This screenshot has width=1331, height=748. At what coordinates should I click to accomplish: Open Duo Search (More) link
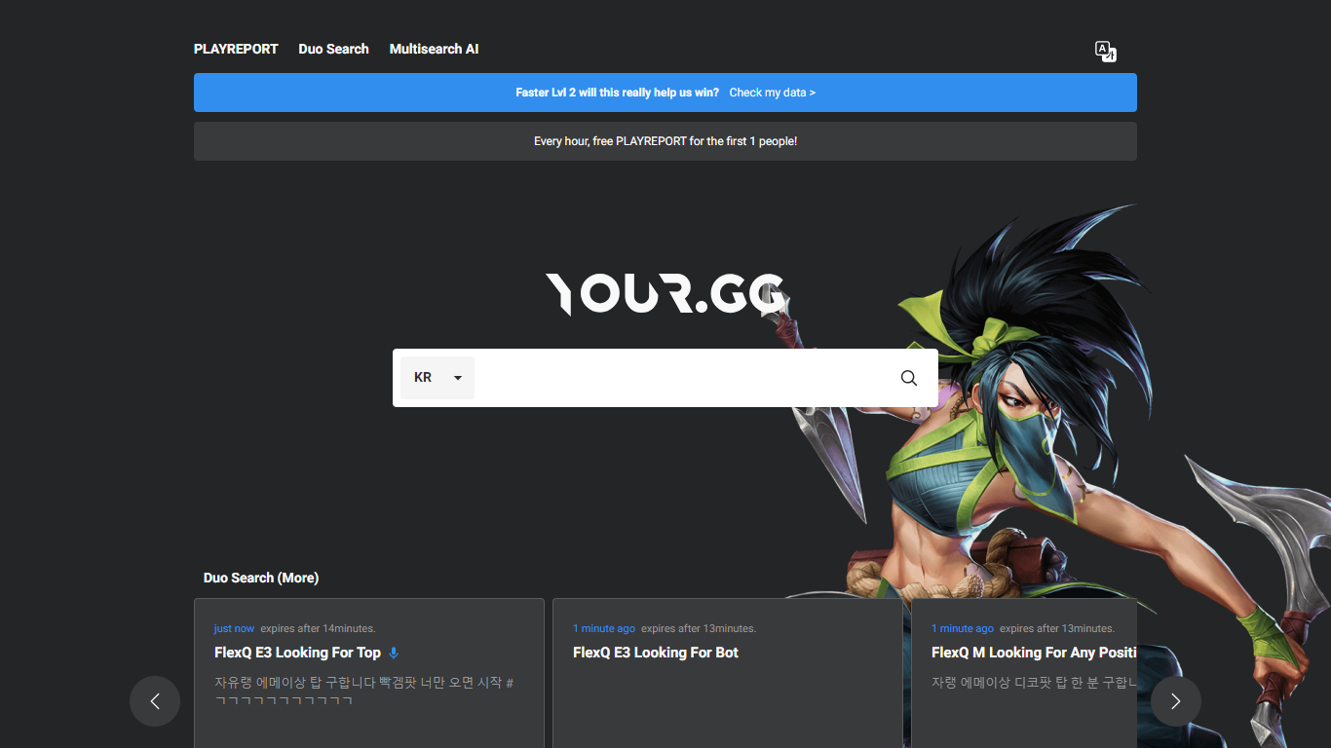click(261, 578)
